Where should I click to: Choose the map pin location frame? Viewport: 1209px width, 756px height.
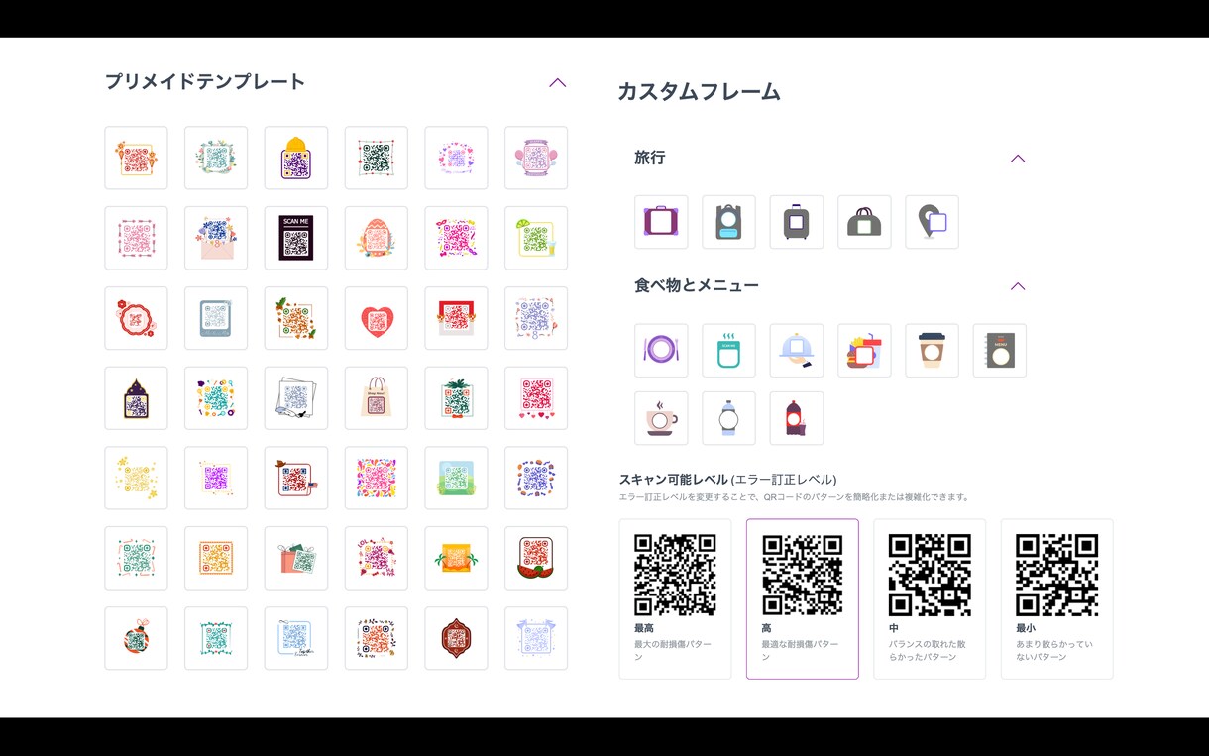coord(932,222)
